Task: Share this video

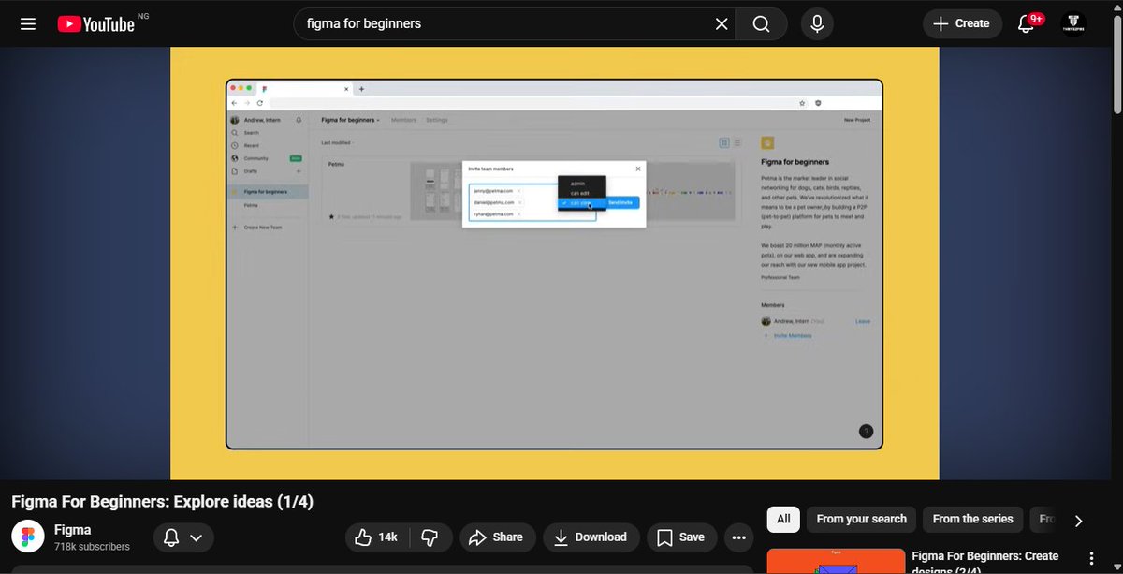Action: 496,537
